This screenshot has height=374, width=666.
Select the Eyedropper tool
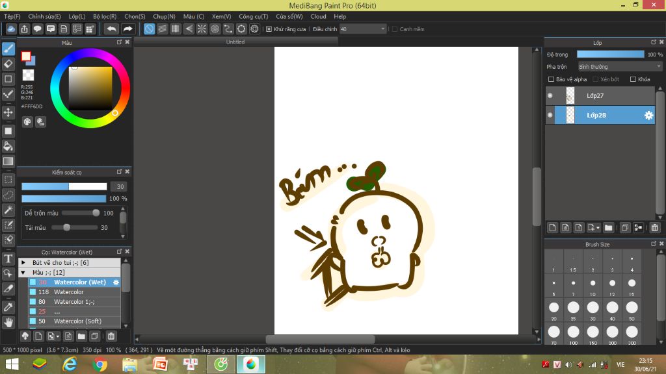pos(8,307)
